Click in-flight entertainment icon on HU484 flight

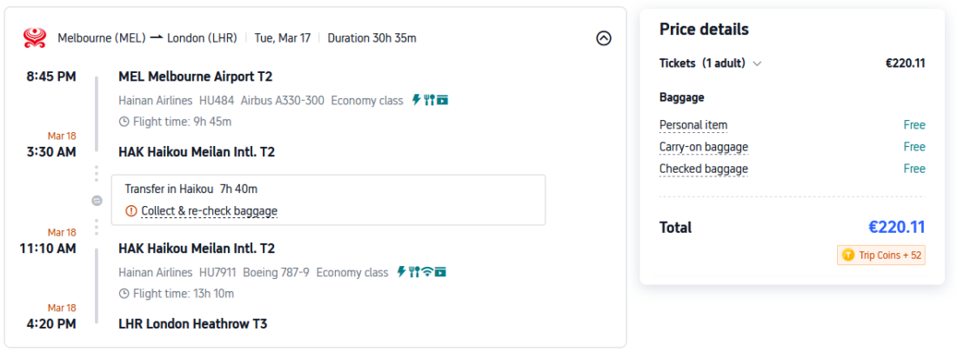click(442, 100)
